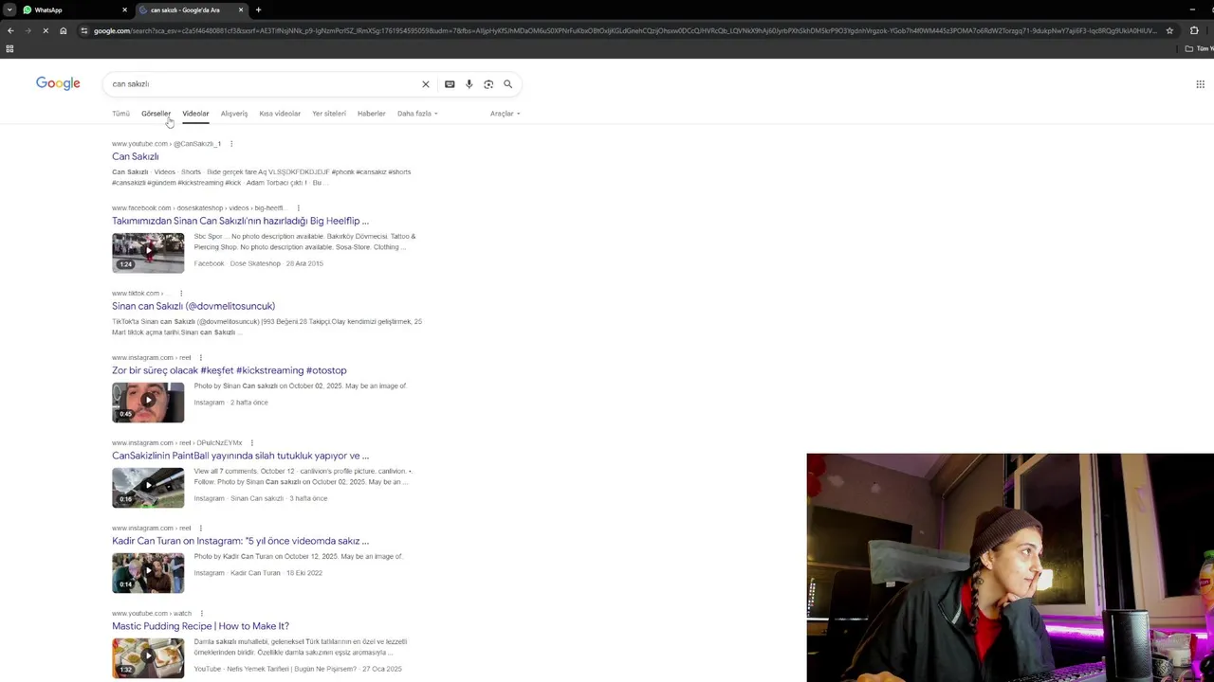The image size is (1214, 682).
Task: Open the Can Sakızlı YouTube channel link
Action: [x=136, y=156]
